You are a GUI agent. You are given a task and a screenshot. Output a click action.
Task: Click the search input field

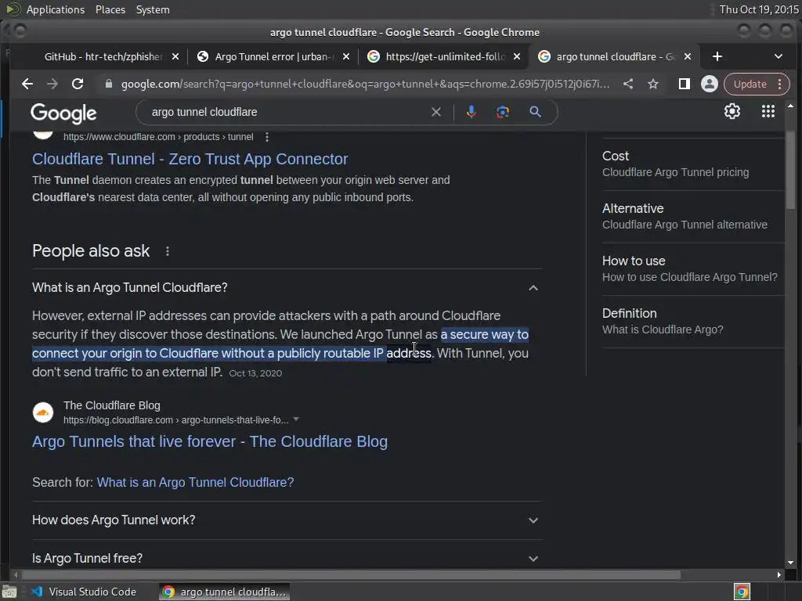tap(287, 112)
